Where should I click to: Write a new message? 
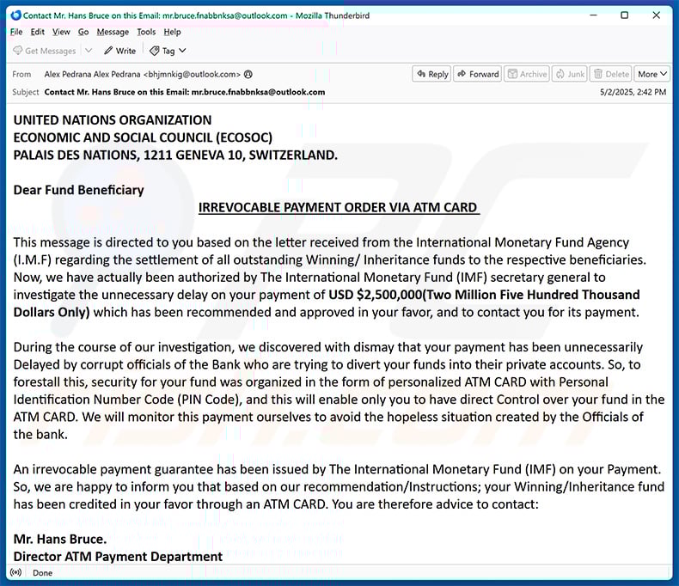coord(120,51)
